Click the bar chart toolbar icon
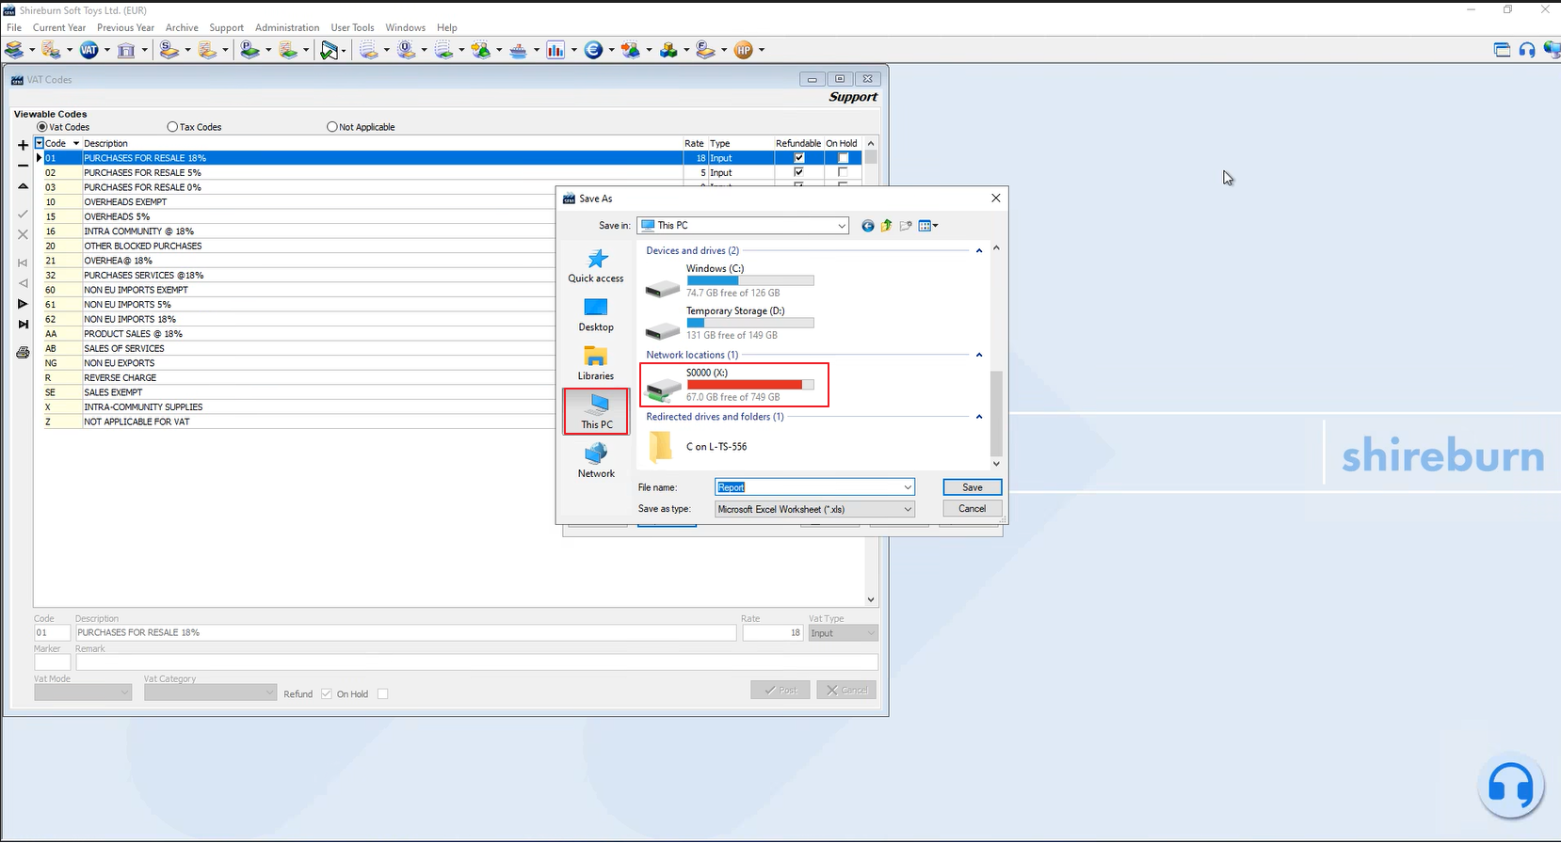 (555, 50)
